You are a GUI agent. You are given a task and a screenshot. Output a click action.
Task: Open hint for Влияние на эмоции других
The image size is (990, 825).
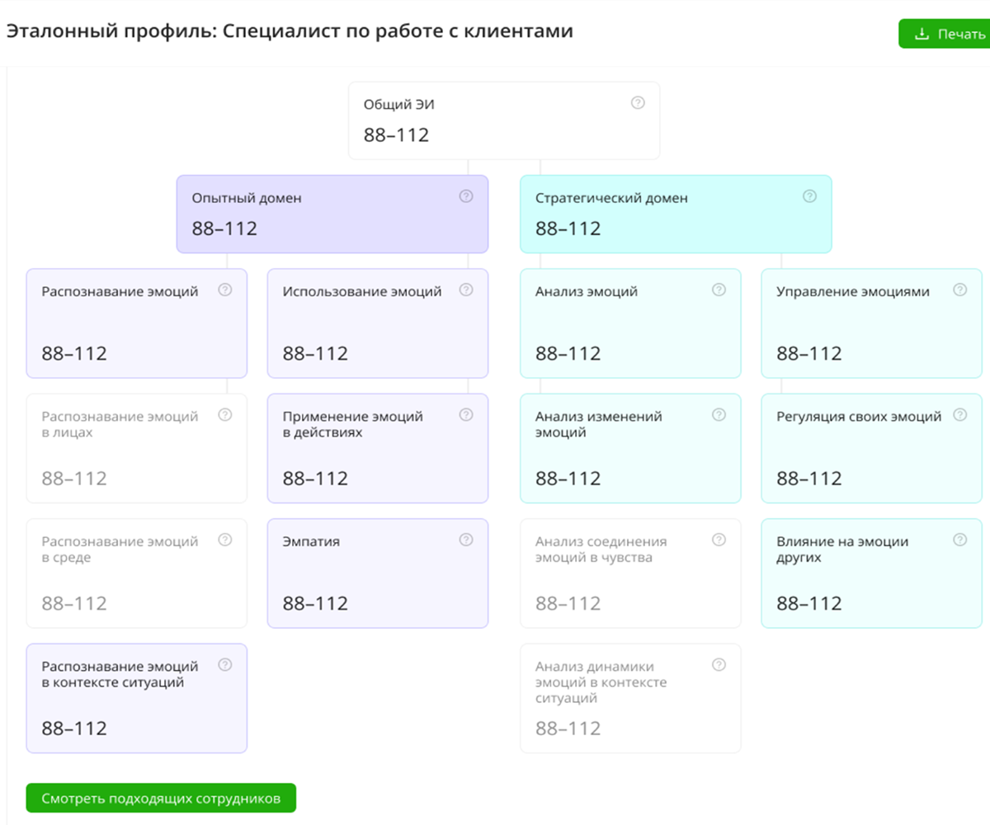tap(959, 540)
